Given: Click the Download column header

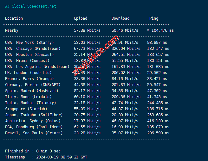Looking at the screenshot, I should (x=120, y=18).
